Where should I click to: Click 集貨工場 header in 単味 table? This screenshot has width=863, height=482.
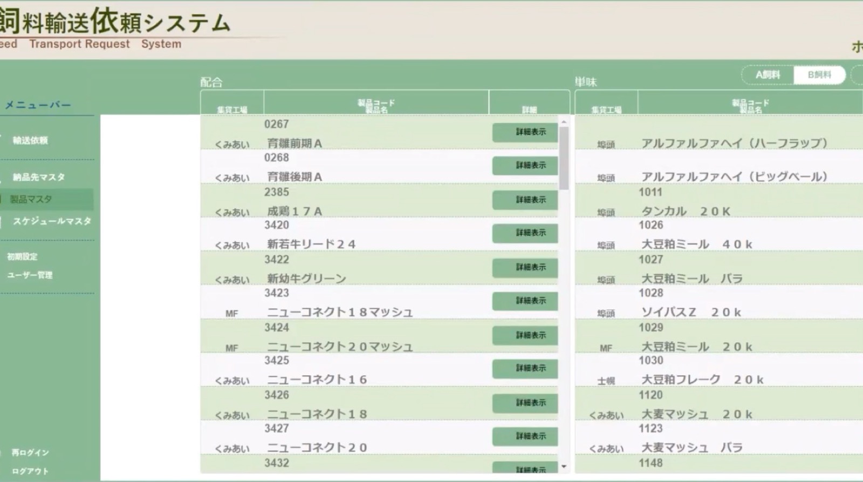click(x=606, y=110)
